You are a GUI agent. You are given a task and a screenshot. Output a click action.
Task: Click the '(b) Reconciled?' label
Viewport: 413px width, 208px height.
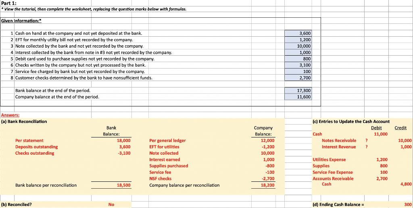tap(16, 205)
